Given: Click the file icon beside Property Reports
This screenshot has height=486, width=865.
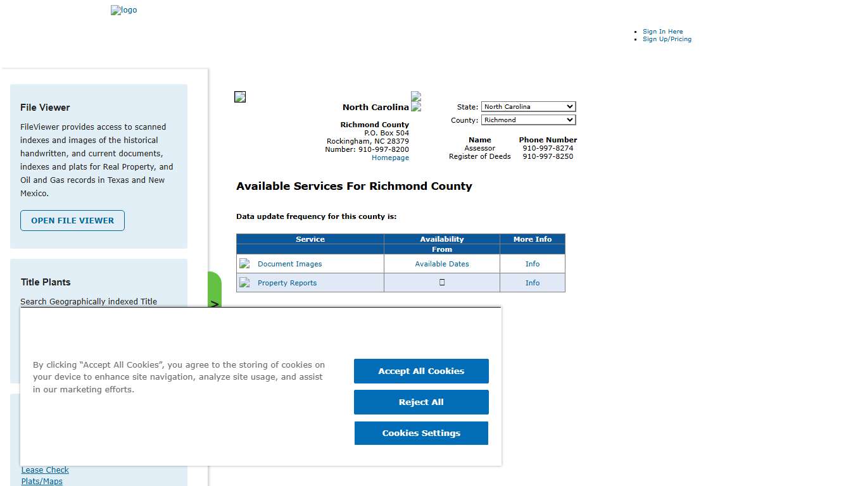Looking at the screenshot, I should click(x=245, y=283).
